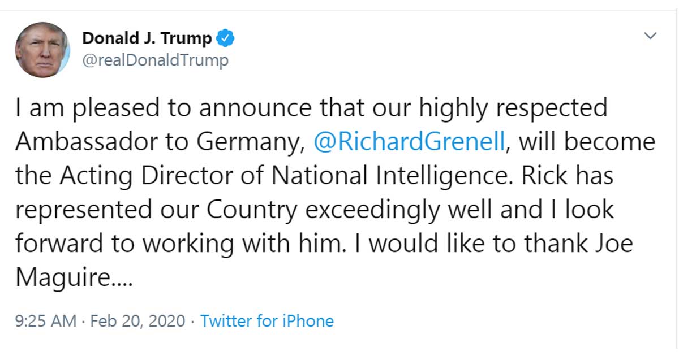Open the Donald J. Trump display name

pyautogui.click(x=147, y=39)
